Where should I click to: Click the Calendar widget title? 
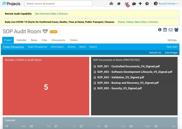click(10, 120)
